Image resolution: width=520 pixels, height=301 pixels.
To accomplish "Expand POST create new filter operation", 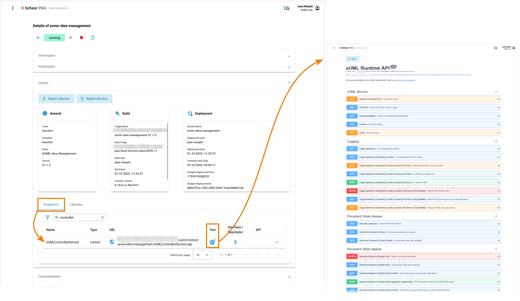I will 423,182.
